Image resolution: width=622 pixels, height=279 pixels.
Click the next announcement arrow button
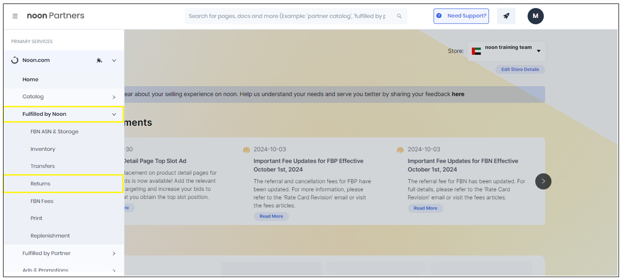[x=543, y=181]
